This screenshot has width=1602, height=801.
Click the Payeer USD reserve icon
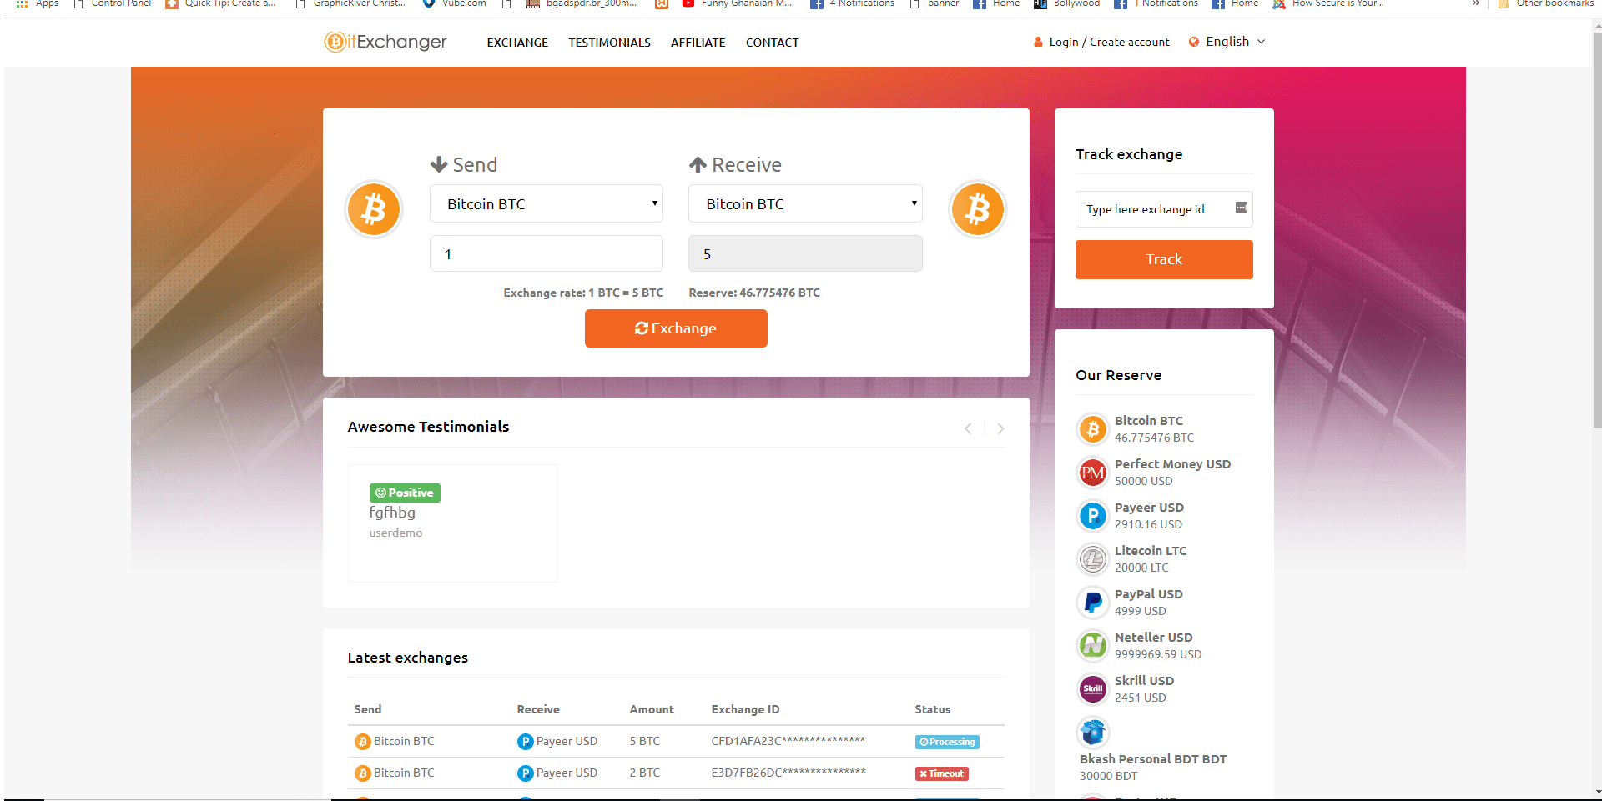tap(1092, 516)
